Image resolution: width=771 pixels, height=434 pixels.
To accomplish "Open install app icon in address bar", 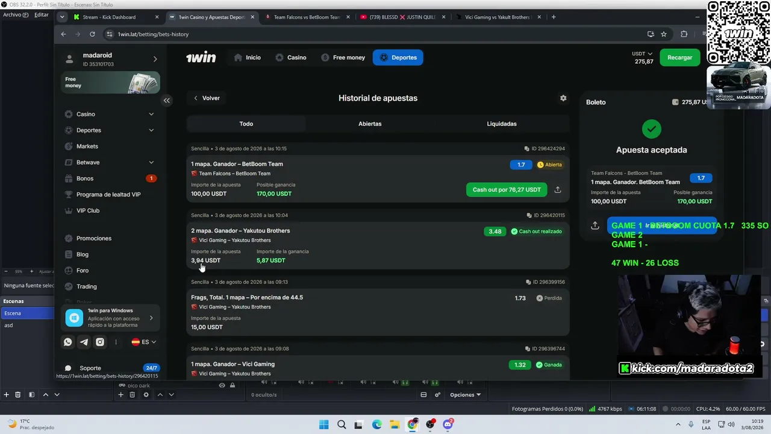I will pyautogui.click(x=651, y=34).
